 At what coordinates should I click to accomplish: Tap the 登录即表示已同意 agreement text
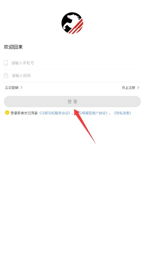pyautogui.click(x=24, y=113)
